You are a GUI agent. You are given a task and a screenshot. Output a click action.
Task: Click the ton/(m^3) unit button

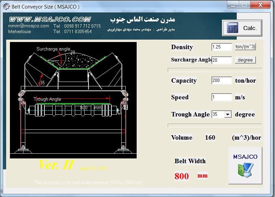[x=245, y=47]
